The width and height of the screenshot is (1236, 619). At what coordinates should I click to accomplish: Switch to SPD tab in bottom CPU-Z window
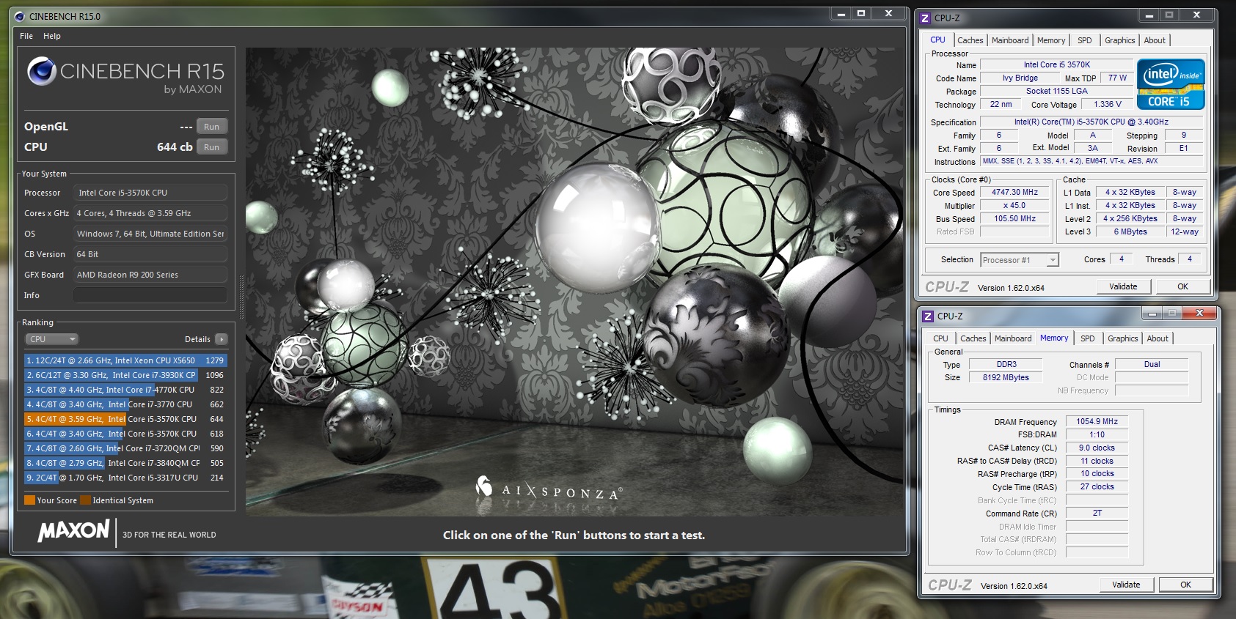1087,338
